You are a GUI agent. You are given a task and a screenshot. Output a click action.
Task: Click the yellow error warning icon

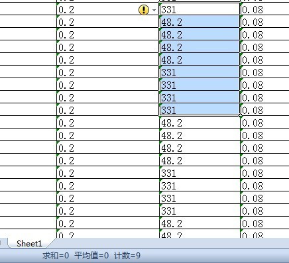[144, 10]
